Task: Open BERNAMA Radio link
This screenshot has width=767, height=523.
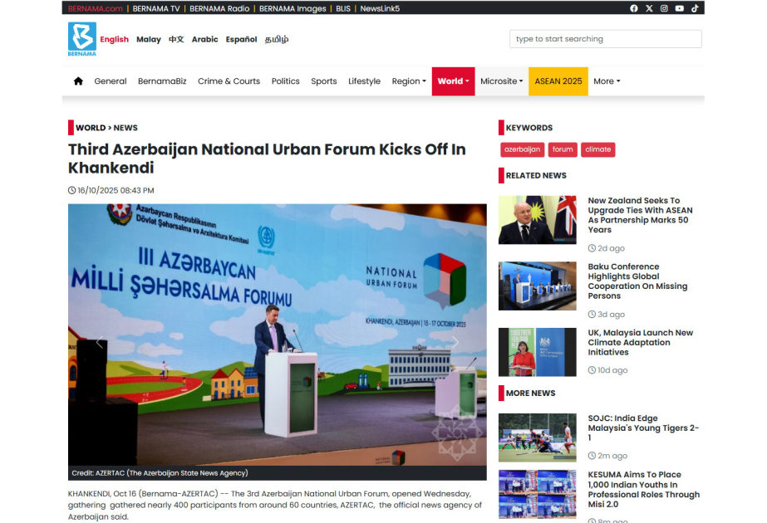Action: (219, 8)
